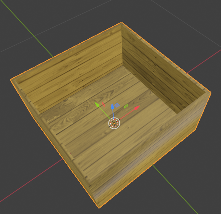Click the crate's bottom front corner
Viewport: 221px width, 214px height.
(x=99, y=207)
